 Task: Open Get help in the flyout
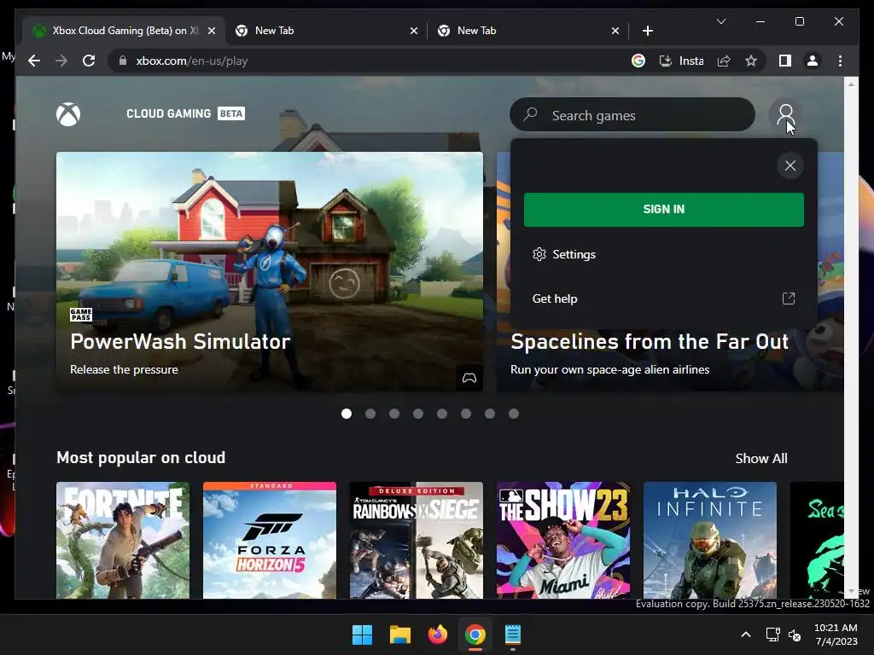click(663, 299)
